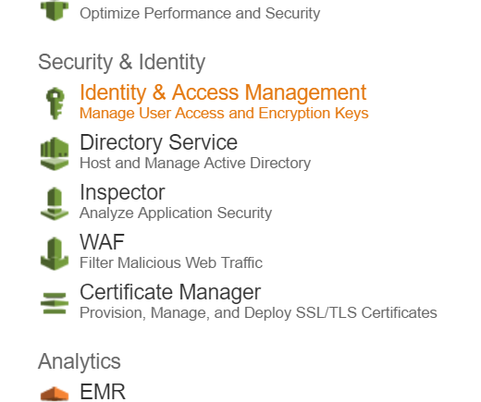481x402 pixels.
Task: Open Identity & Access Management
Action: tap(223, 92)
